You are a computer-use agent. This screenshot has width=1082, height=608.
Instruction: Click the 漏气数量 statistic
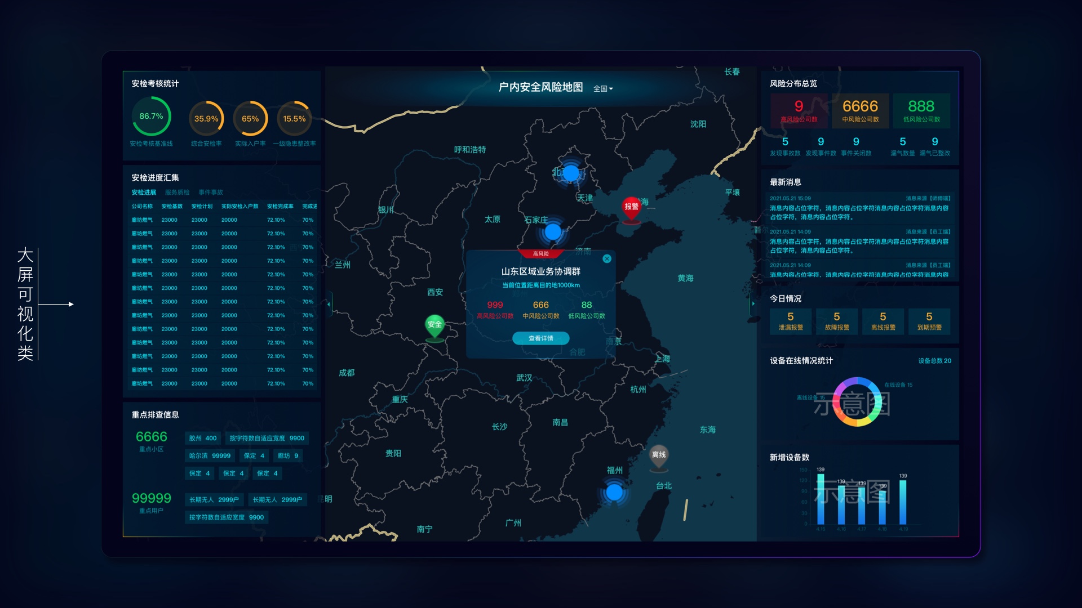(x=903, y=146)
